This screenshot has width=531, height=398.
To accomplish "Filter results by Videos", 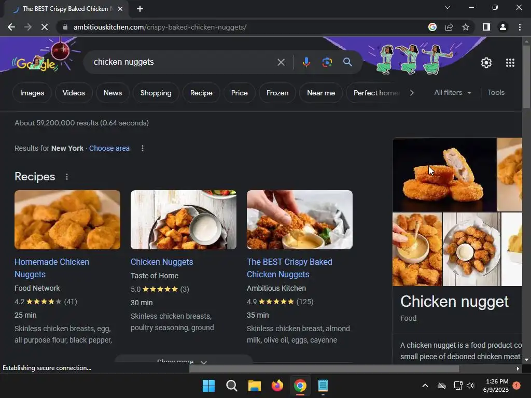I will [x=74, y=93].
